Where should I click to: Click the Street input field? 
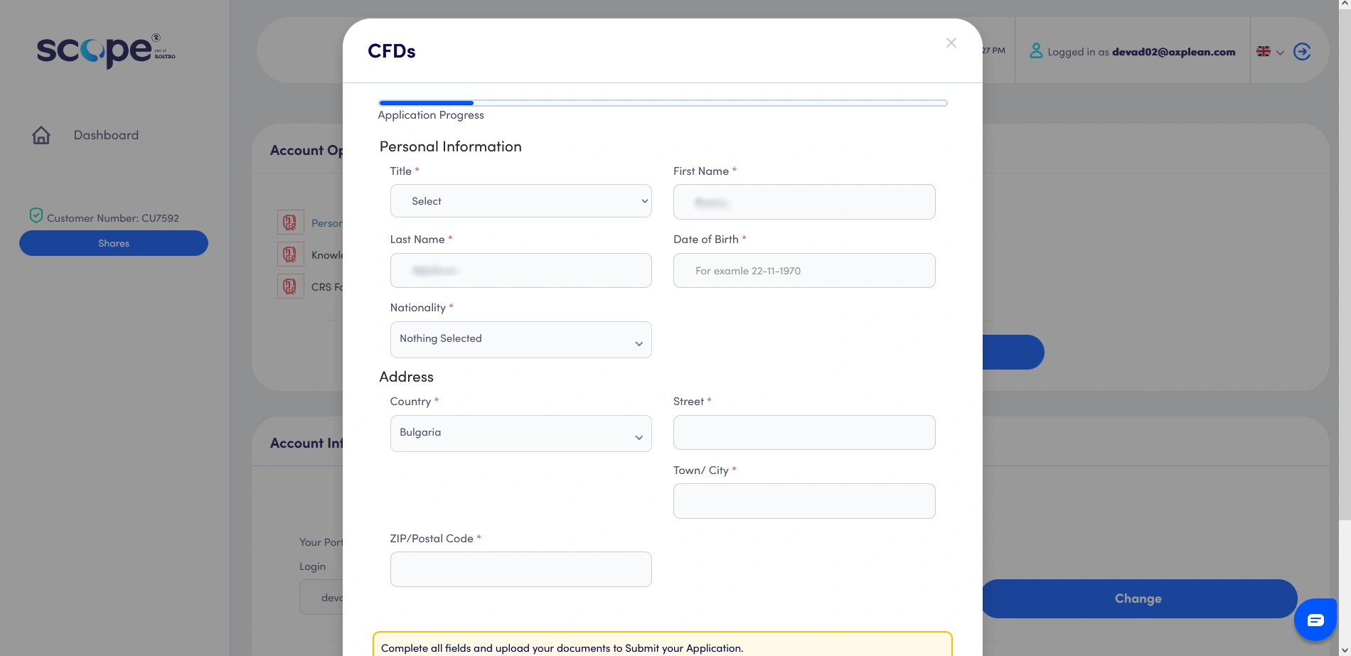803,432
